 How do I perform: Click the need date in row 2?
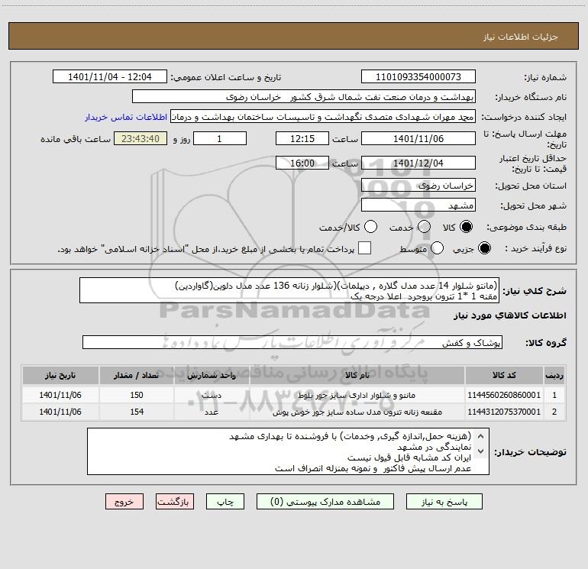click(60, 412)
